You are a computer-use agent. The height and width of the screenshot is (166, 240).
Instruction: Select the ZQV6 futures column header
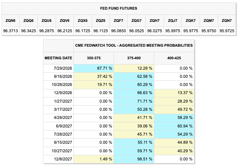[65, 21]
